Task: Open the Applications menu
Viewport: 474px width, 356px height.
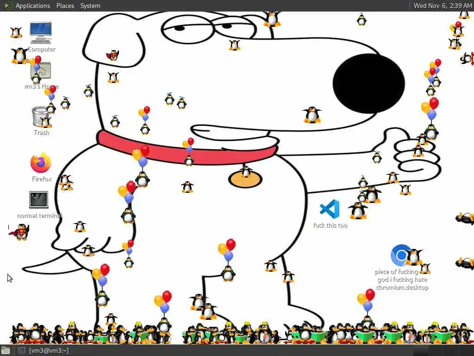Action: (x=33, y=6)
